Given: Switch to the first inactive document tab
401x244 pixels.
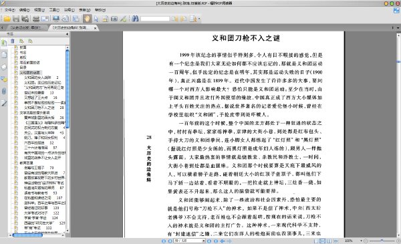Looking at the screenshot, I should (x=27, y=27).
